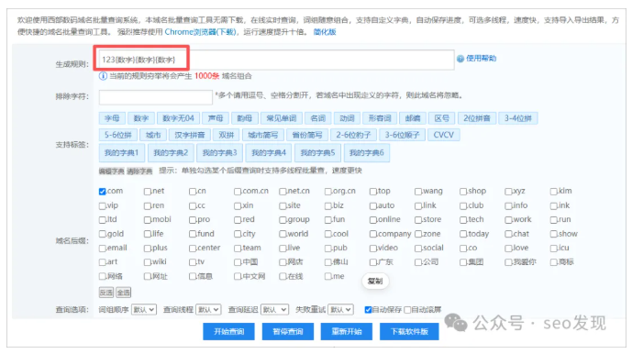Tick the .中国 suffix checkbox
Screen dimensions: 632x354
click(238, 262)
